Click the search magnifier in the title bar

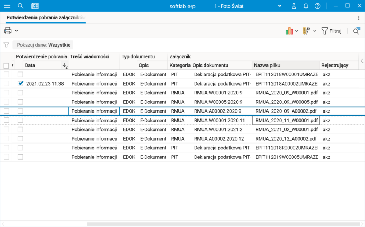click(20, 6)
